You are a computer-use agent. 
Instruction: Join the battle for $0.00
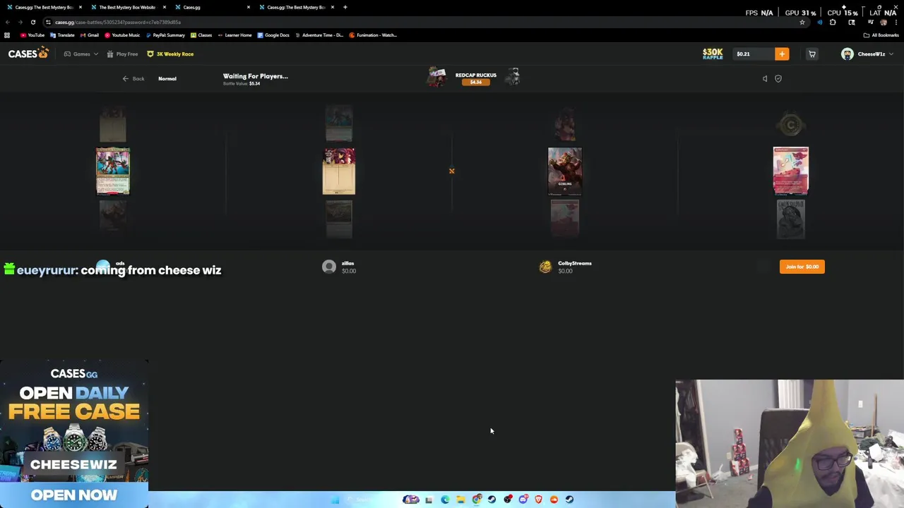click(802, 267)
